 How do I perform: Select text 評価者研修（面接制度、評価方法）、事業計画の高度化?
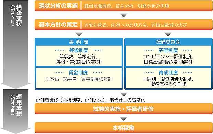[91, 100]
